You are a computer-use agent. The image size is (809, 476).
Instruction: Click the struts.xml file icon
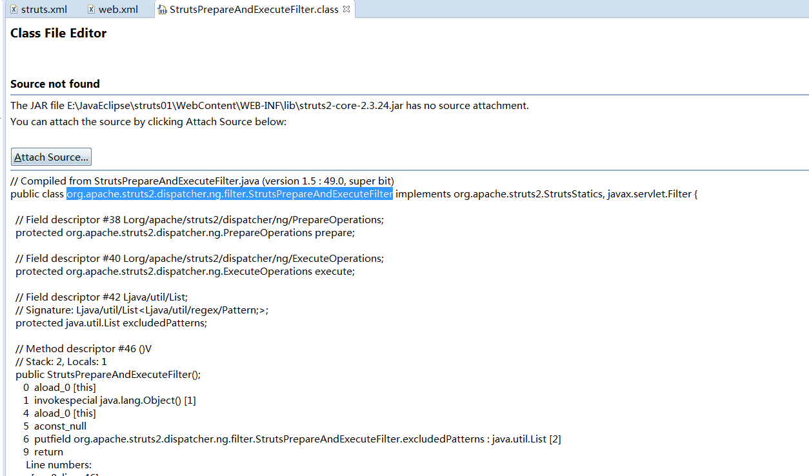pos(14,10)
